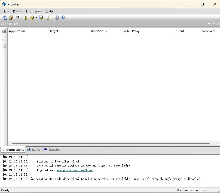Switch to the Connections tab
Screen dimensions: 220x193
pos(13,150)
